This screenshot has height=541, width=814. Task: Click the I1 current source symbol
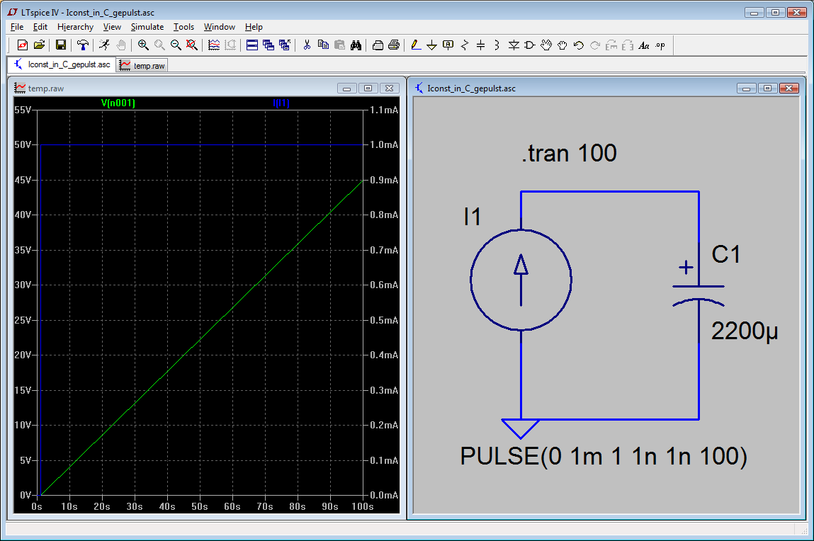click(521, 280)
